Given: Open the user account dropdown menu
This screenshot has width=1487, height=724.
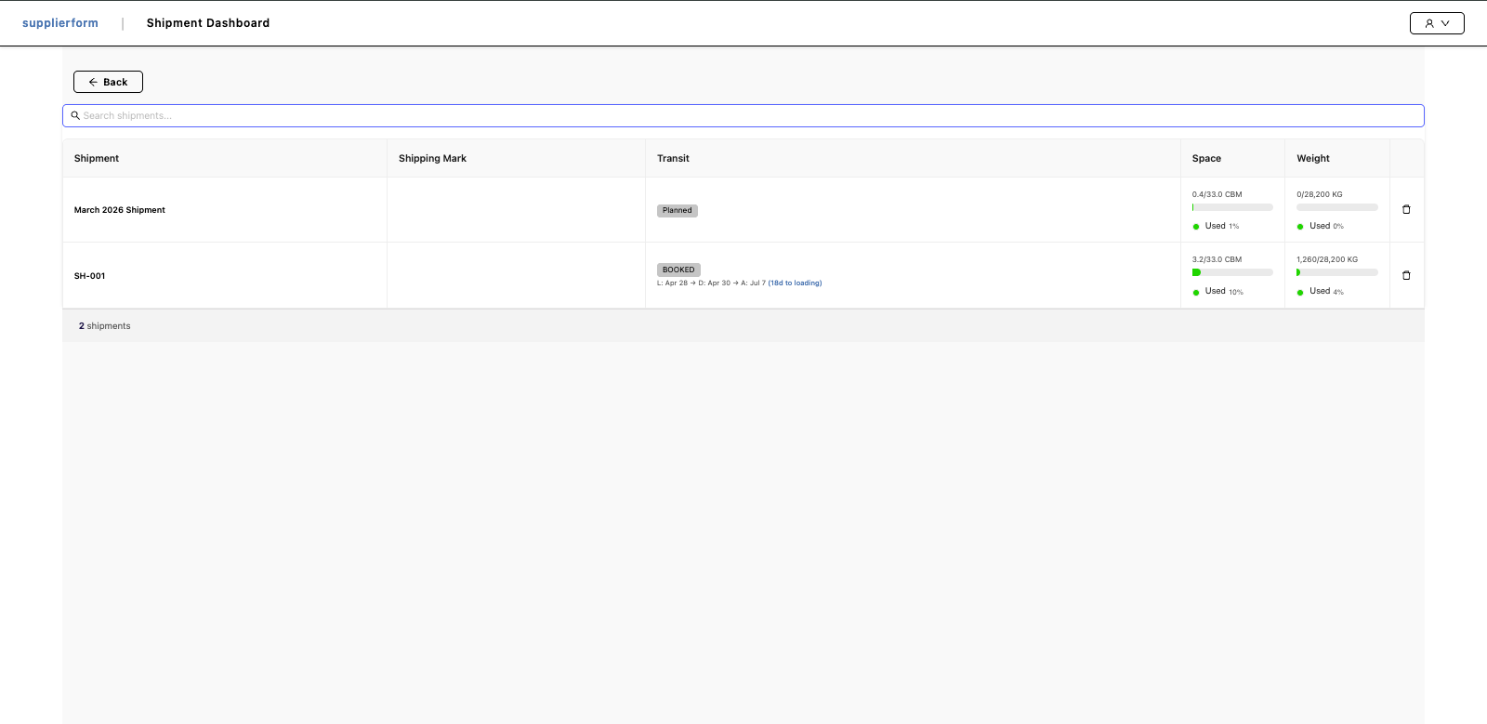Looking at the screenshot, I should tap(1437, 23).
